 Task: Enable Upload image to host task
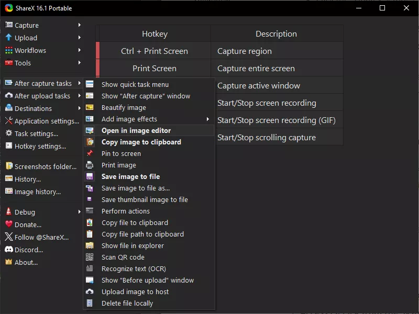(149, 291)
